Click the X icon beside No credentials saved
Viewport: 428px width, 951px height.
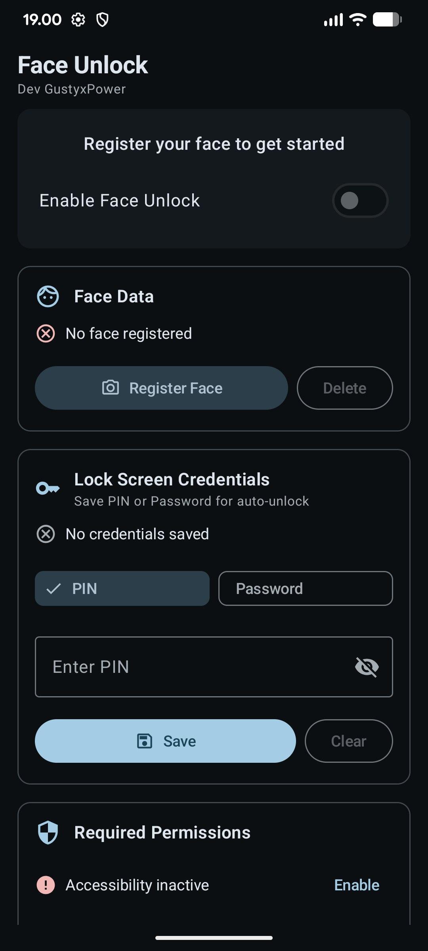46,534
